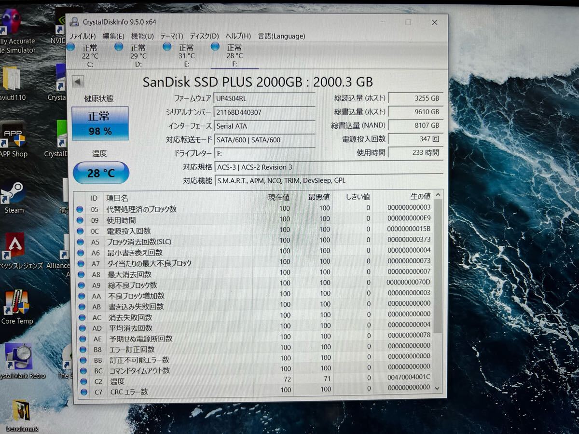Image resolution: width=579 pixels, height=434 pixels.
Task: Click the total host reads 3255 GB
Action: point(415,98)
